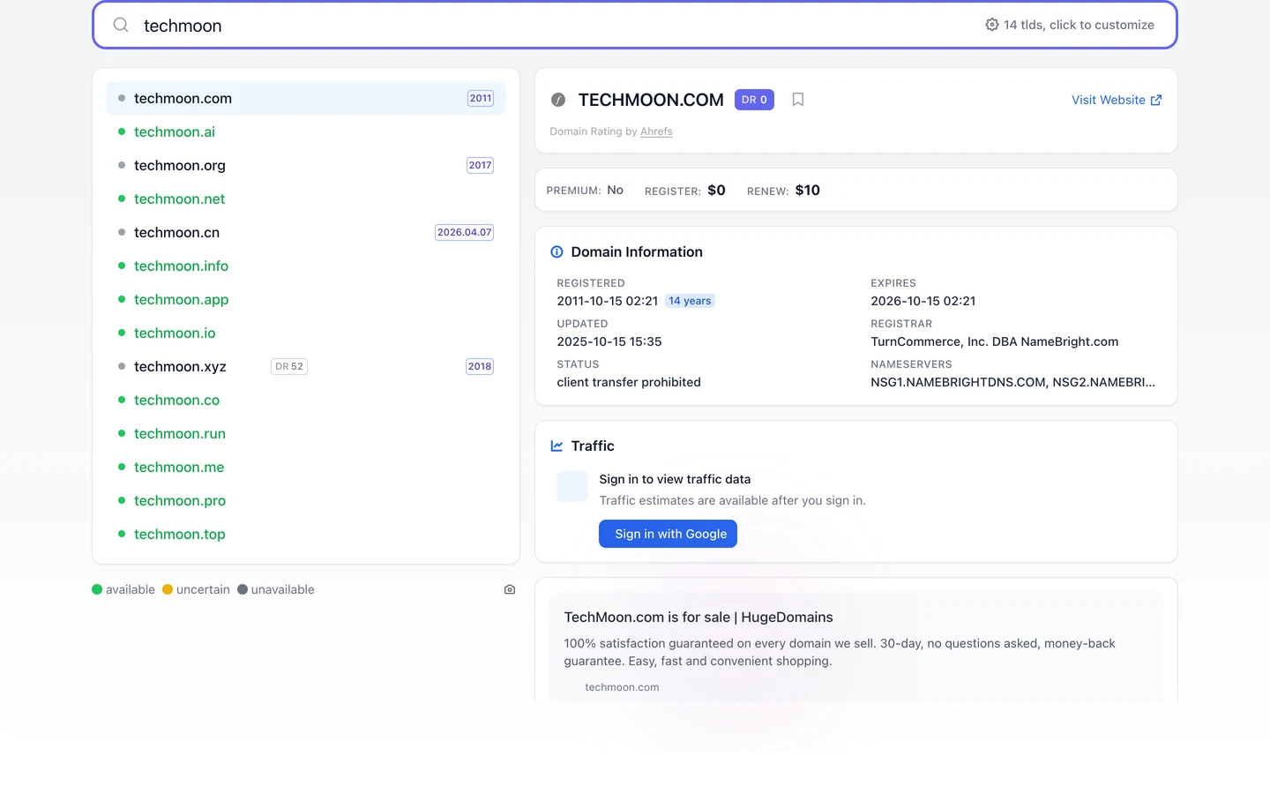Click the gear icon for tld settings
The width and height of the screenshot is (1270, 794).
tap(992, 25)
